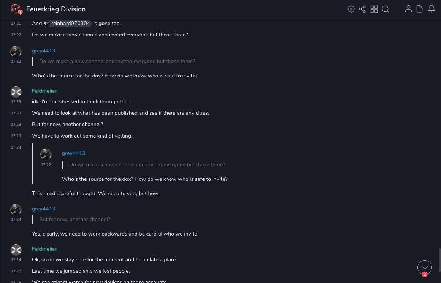The height and width of the screenshot is (283, 441).
Task: Open room settings gear icon
Action: pyautogui.click(x=351, y=9)
